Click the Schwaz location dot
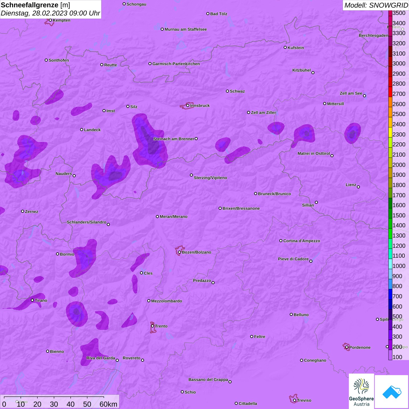Screen dimensions: 409x409 (x=227, y=91)
